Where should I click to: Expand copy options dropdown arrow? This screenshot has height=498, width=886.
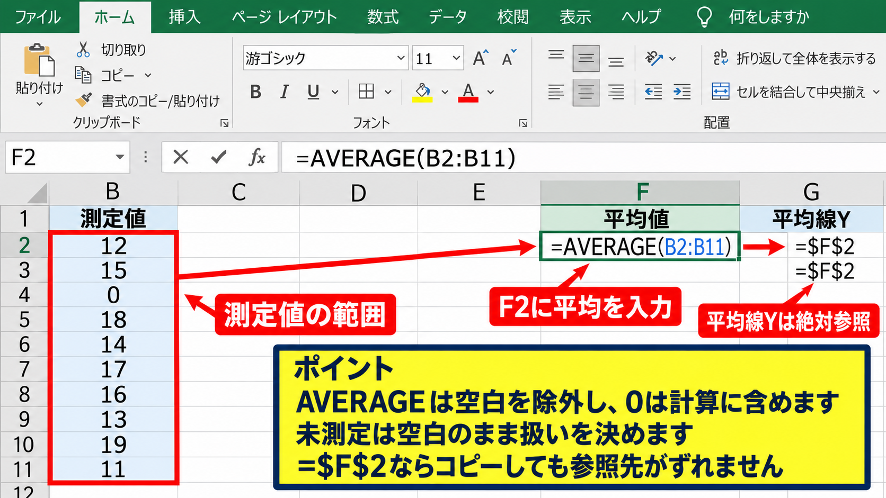[x=148, y=76]
